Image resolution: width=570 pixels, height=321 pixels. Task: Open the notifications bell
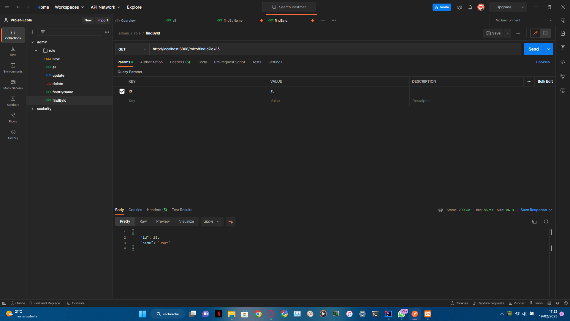point(470,7)
